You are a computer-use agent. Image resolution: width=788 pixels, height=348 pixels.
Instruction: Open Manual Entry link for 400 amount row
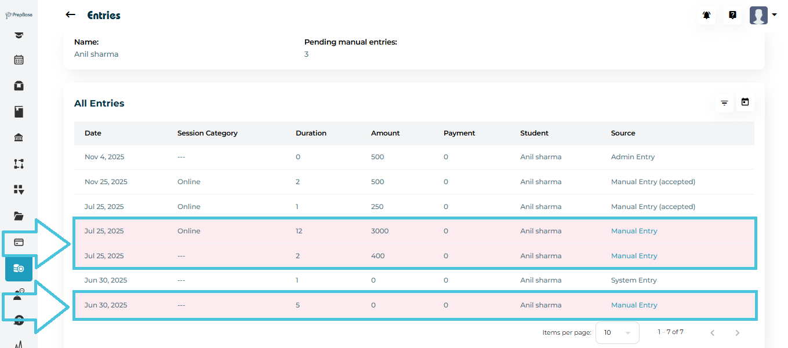point(634,256)
